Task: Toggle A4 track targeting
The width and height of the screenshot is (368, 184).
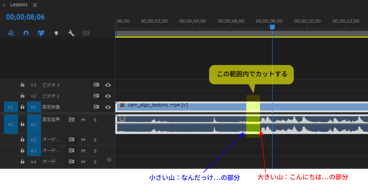Action: [33, 162]
